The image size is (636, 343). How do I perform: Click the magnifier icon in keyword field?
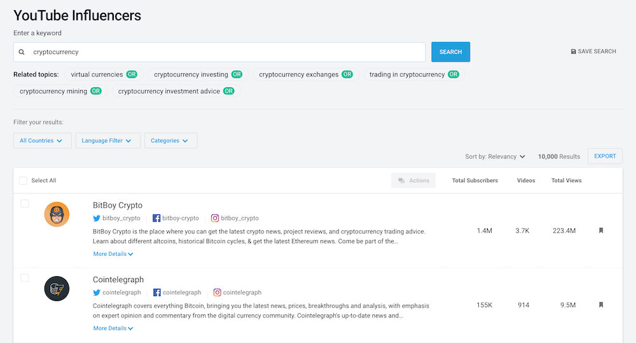[x=22, y=52]
